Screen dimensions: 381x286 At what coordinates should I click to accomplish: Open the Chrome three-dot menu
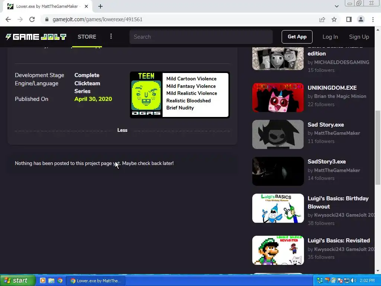tap(373, 19)
